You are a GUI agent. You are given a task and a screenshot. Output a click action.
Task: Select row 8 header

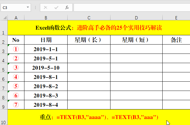pyautogui.click(x=4, y=95)
